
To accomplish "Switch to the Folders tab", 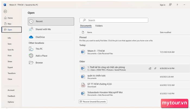I will 99,26.
